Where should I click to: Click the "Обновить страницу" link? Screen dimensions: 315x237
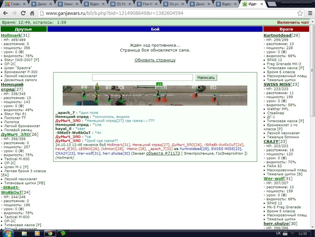tap(155, 60)
